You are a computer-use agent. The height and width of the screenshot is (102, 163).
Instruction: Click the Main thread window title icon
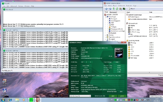pyautogui.click(x=4, y=9)
